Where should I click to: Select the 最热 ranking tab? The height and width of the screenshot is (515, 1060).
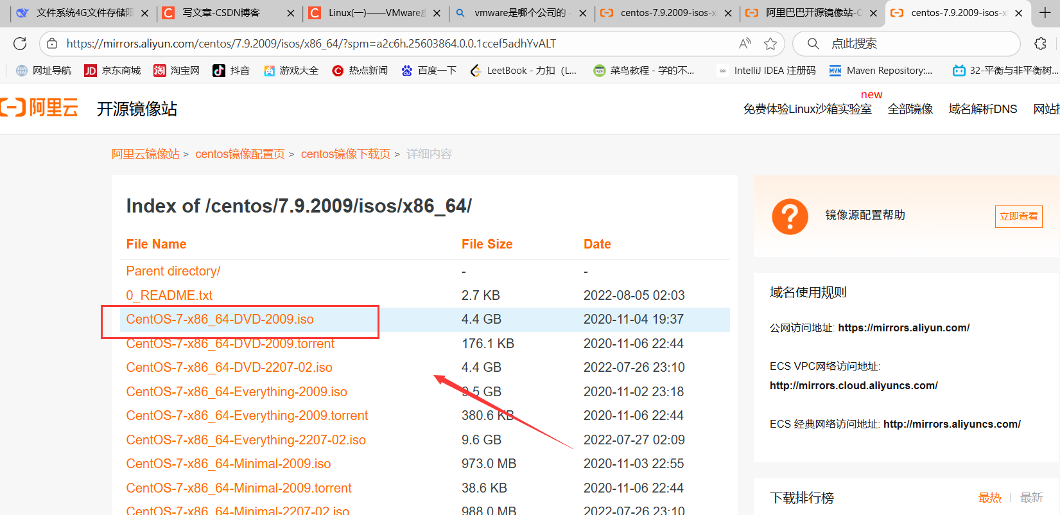tap(989, 498)
